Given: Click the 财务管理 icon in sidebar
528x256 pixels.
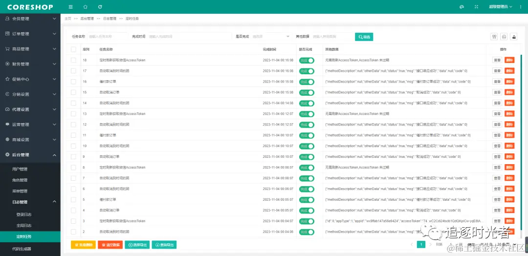Looking at the screenshot, I should tap(7, 64).
